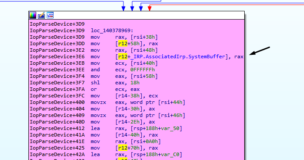Click the 'and ecx, 0FFFFFFh' instruction line
The image size is (304, 160).
click(123, 70)
